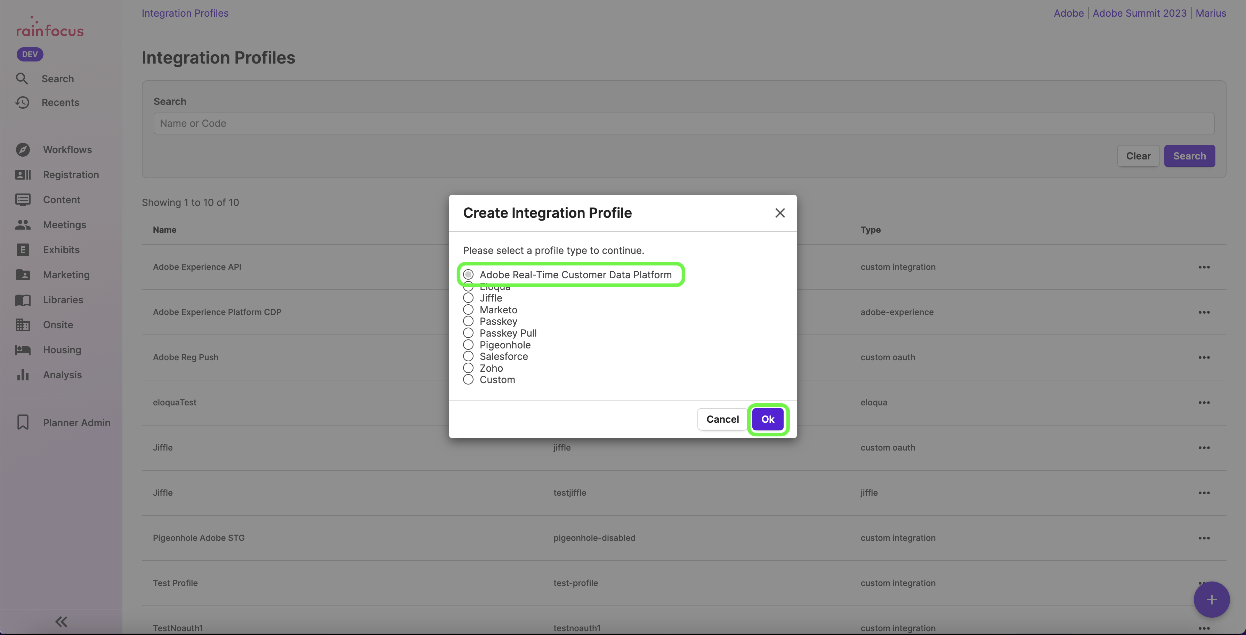Click the Name or Code search field
Viewport: 1246px width, 635px height.
683,124
